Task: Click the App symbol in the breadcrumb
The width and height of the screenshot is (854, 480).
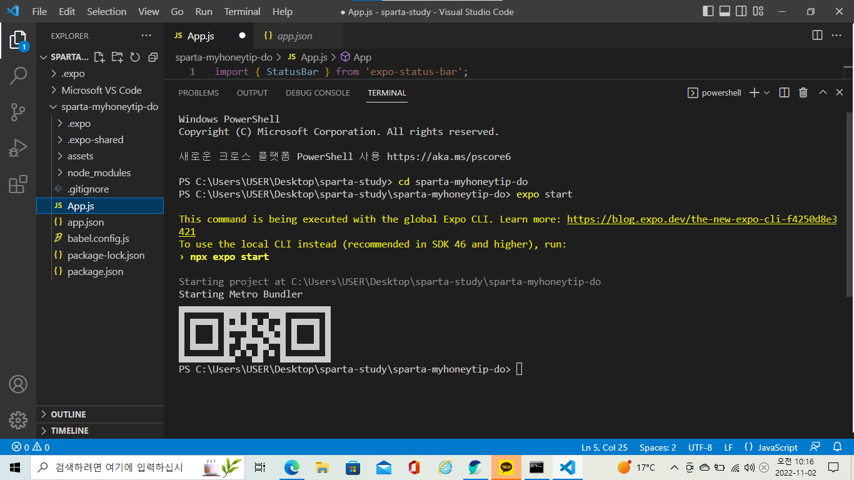Action: [x=356, y=57]
